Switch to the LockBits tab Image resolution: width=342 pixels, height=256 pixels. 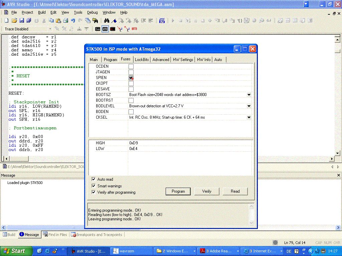click(x=142, y=60)
